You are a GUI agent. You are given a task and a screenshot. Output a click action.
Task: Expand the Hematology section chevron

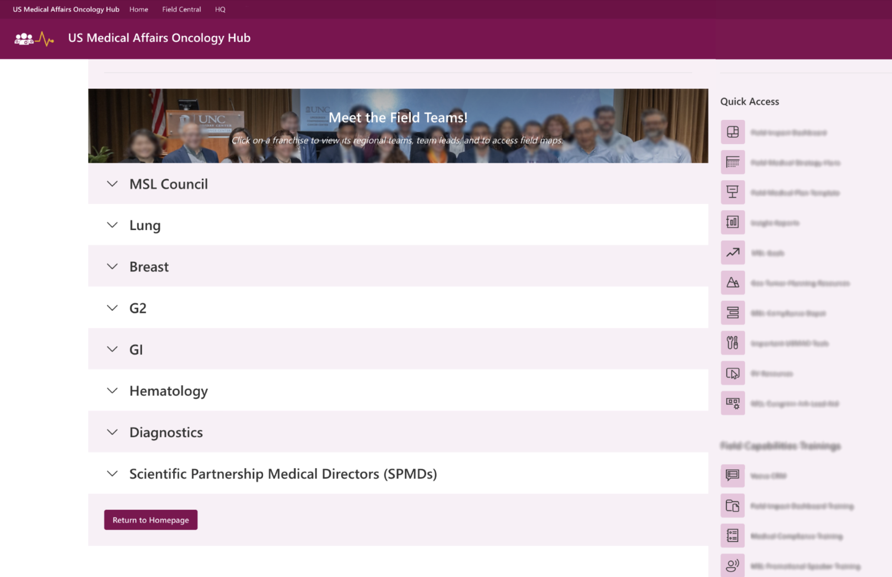[x=112, y=391]
